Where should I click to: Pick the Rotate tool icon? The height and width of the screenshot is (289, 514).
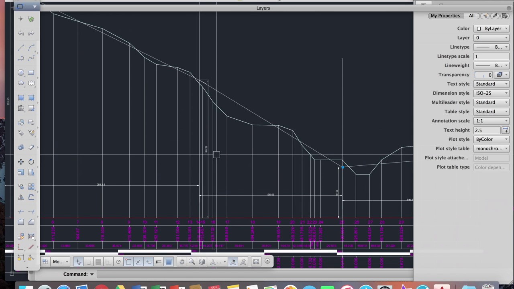(x=31, y=162)
